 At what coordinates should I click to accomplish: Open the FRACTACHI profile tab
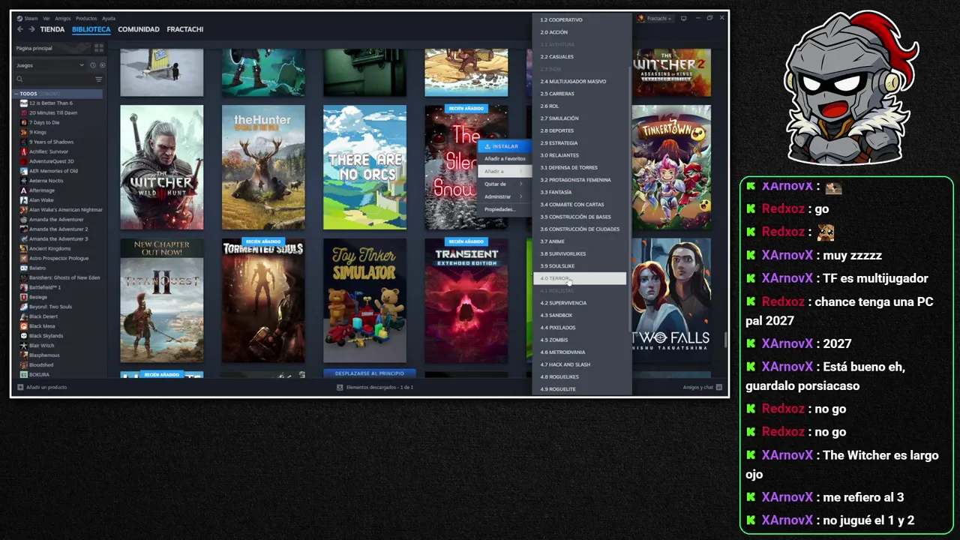tap(185, 29)
